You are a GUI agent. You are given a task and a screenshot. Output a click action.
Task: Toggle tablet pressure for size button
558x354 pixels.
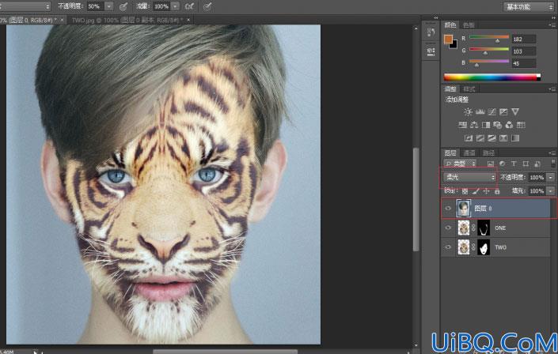pyautogui.click(x=207, y=6)
